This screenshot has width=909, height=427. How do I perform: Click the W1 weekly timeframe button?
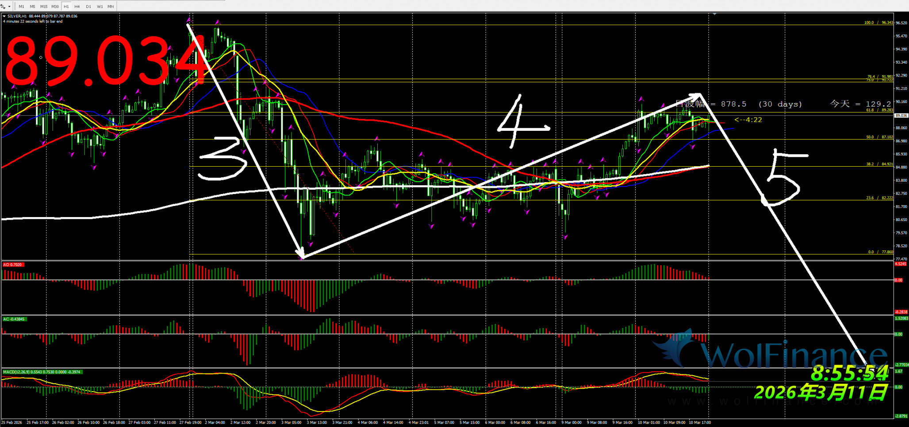coord(100,7)
